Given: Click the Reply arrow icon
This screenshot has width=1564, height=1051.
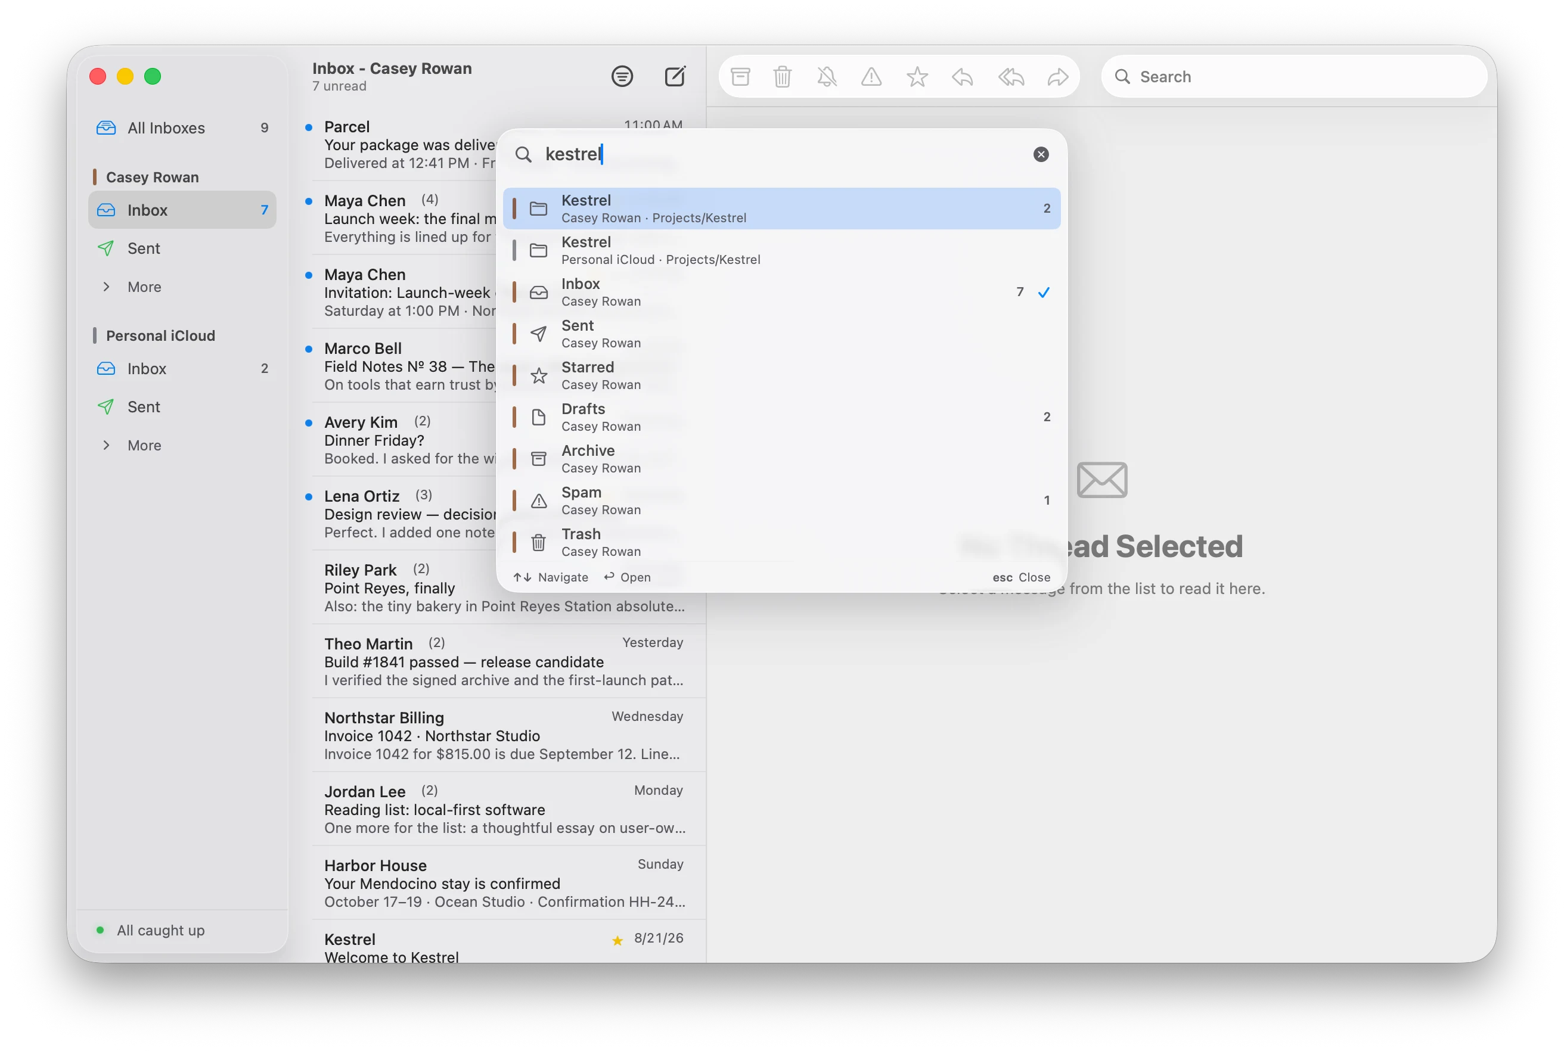Looking at the screenshot, I should coord(962,76).
